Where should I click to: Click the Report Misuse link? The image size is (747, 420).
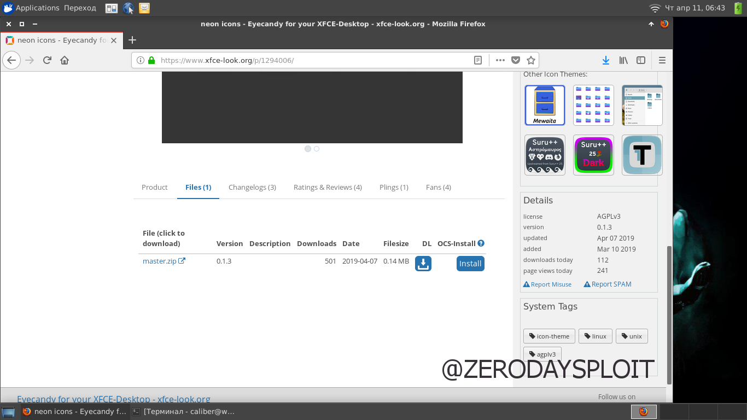(x=547, y=284)
